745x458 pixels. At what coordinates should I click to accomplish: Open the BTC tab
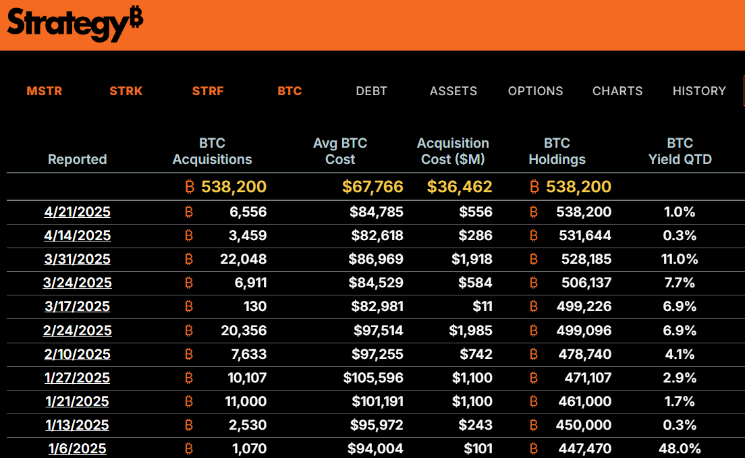point(289,91)
